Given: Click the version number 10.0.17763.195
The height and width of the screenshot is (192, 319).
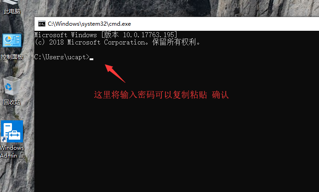Looking at the screenshot, I should [149, 35].
